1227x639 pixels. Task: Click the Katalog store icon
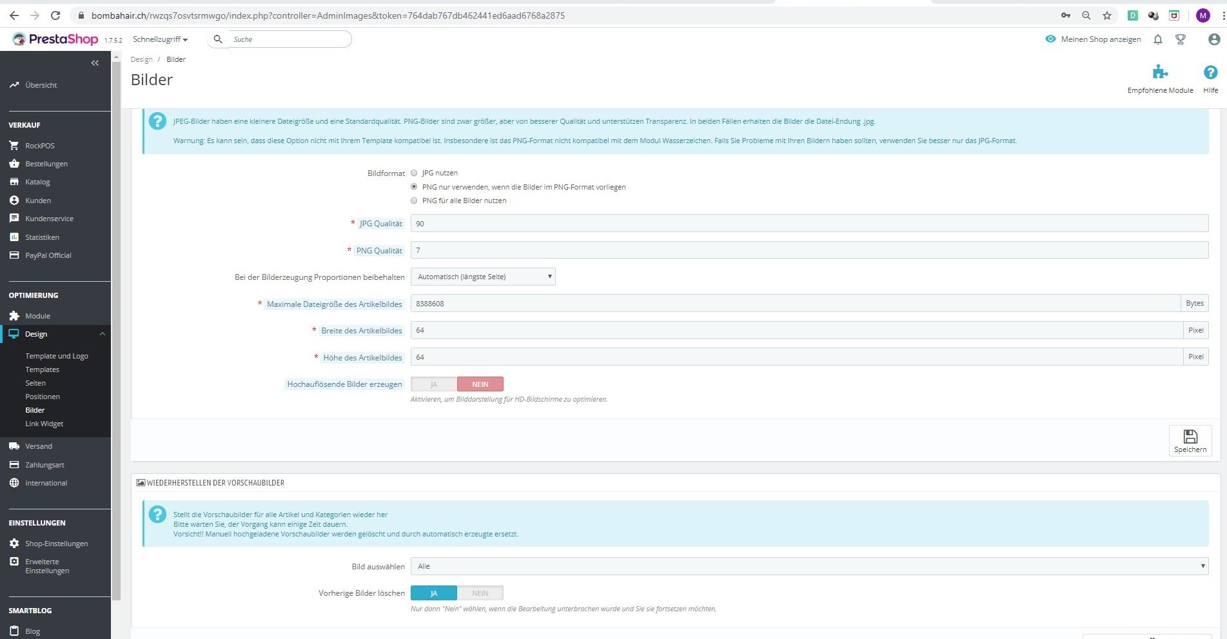(14, 182)
